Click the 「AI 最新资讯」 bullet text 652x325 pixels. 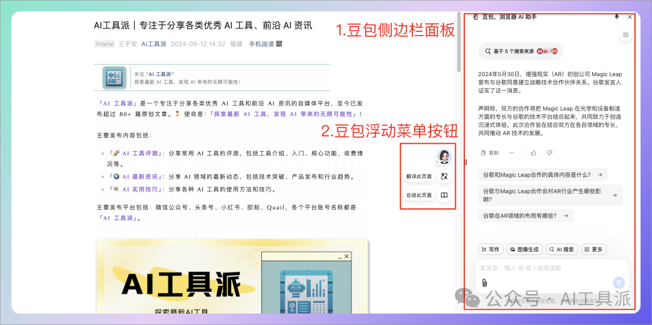pos(137,177)
